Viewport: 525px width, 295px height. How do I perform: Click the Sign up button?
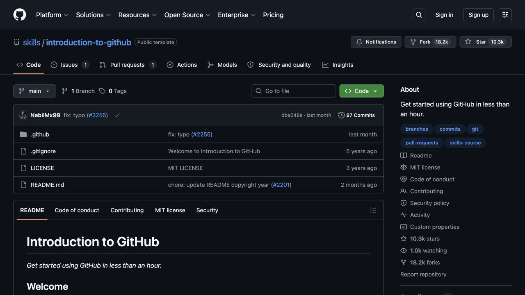478,15
